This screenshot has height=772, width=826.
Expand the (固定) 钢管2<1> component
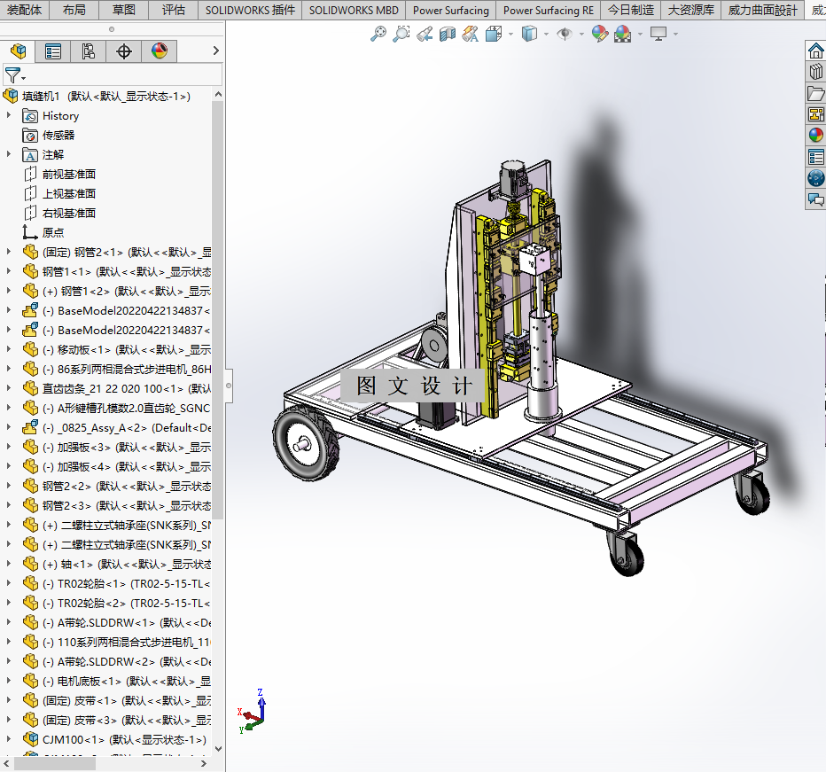[x=9, y=252]
